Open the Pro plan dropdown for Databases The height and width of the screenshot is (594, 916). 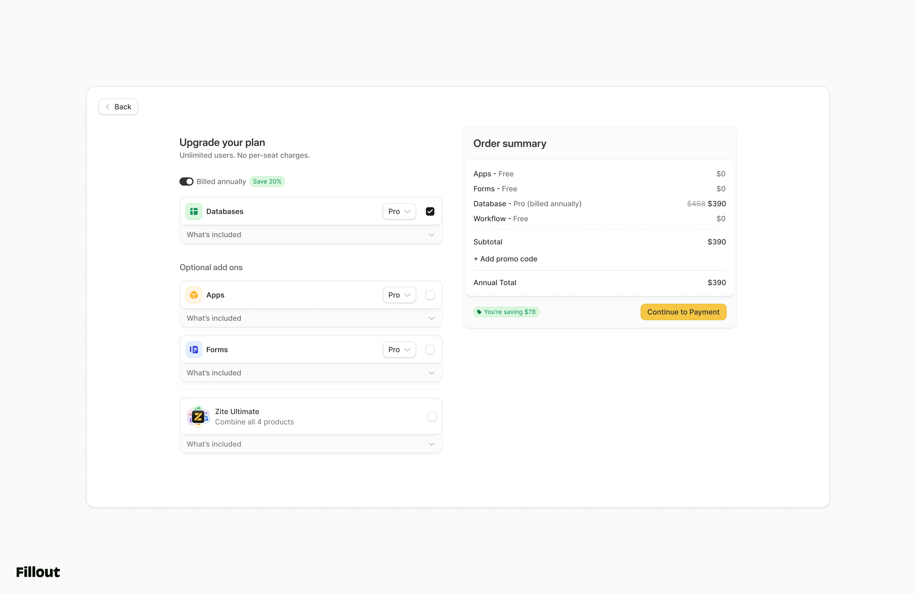[399, 211]
